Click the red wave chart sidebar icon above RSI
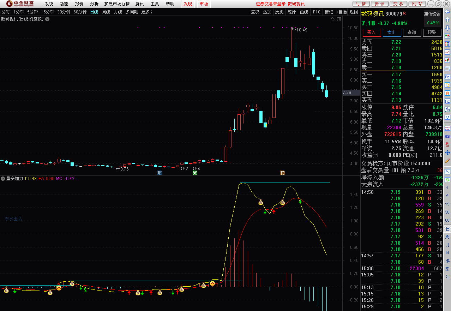This screenshot has height=311, width=451. [447, 128]
